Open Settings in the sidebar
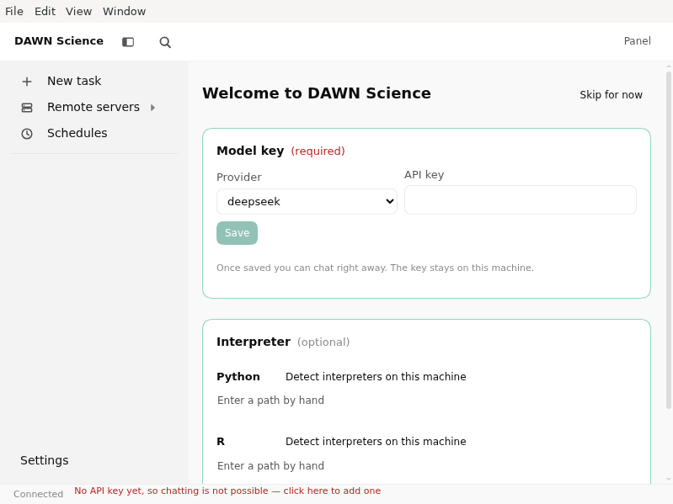This screenshot has height=504, width=673. (44, 460)
